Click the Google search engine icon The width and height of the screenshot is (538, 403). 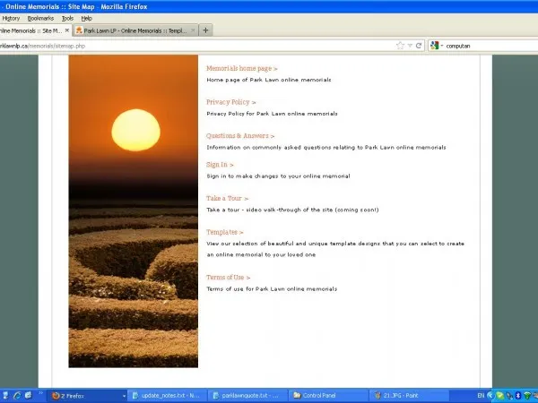click(x=435, y=45)
